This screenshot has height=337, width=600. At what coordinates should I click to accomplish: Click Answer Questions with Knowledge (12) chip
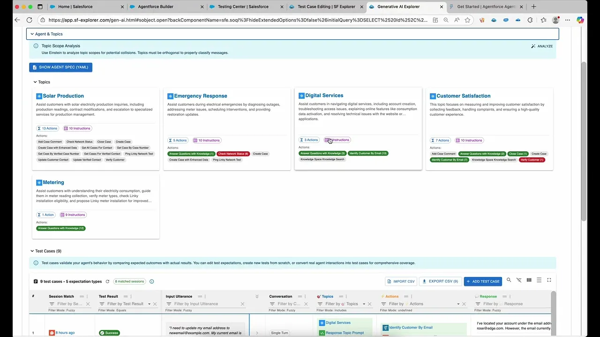pyautogui.click(x=61, y=228)
